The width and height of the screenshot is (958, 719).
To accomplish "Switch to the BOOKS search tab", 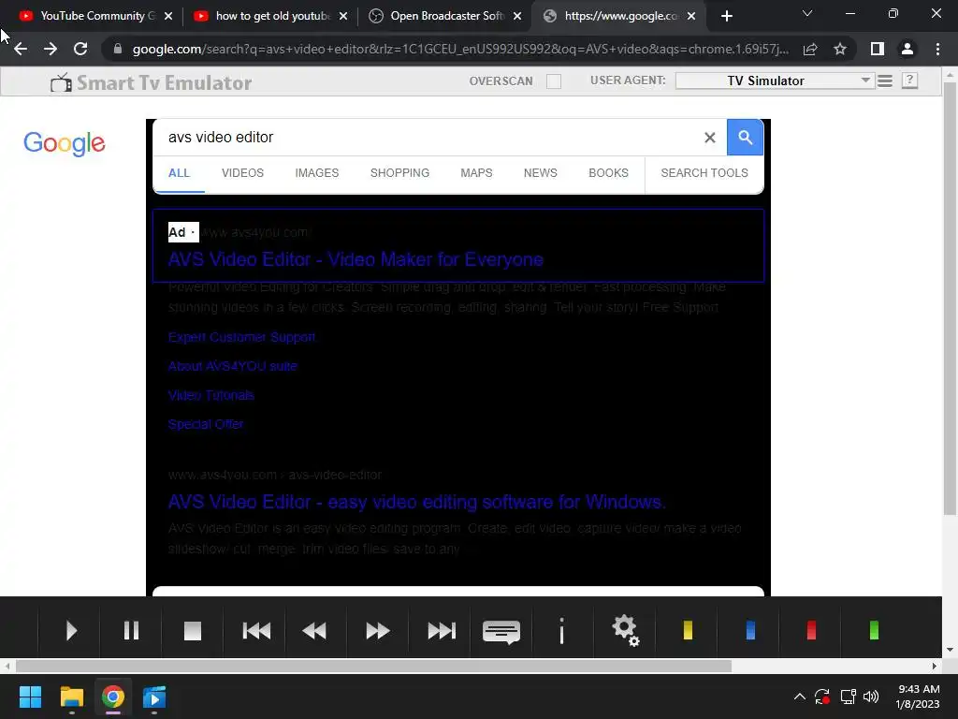I will 608,173.
